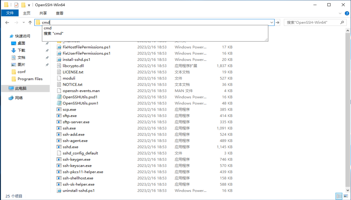Click the magnifier search icon
Viewport: 351px width, 200px height.
click(x=342, y=22)
